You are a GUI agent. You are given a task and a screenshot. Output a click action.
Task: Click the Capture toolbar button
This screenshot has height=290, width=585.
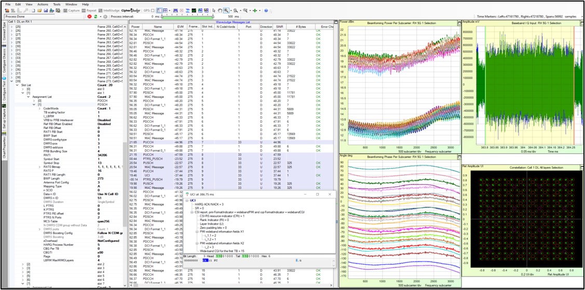72,10
